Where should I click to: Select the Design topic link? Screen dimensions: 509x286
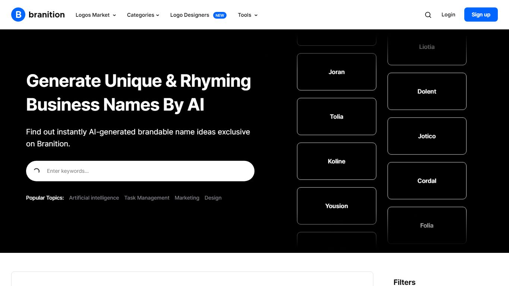click(x=213, y=198)
